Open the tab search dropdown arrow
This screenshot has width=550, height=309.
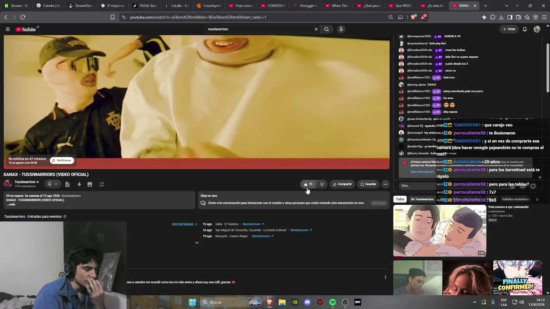point(507,6)
